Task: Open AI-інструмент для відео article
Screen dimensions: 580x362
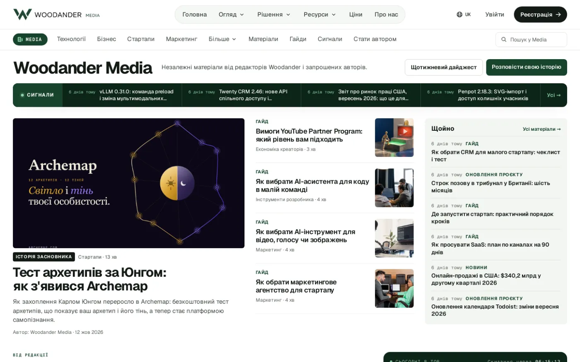Action: pos(305,236)
